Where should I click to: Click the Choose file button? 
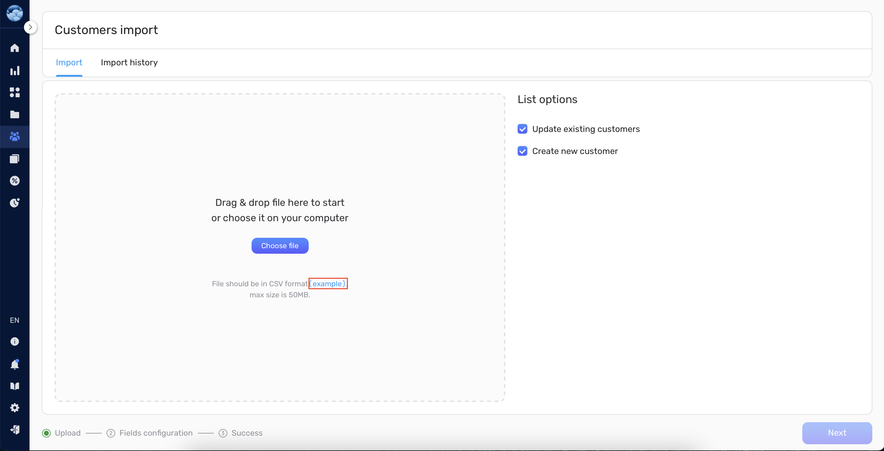pos(280,246)
